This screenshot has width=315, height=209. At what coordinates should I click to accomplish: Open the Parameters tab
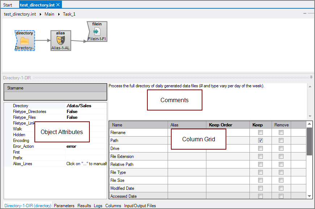pyautogui.click(x=64, y=206)
